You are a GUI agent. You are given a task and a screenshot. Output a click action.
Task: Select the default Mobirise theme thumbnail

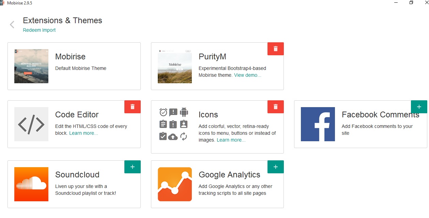point(31,66)
